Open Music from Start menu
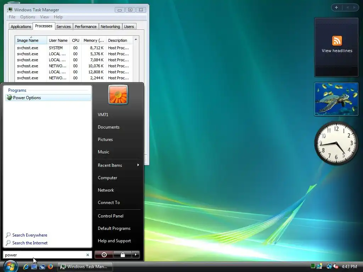Screen dimensions: 363x272 [103, 152]
